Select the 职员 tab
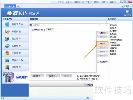 [50, 29]
